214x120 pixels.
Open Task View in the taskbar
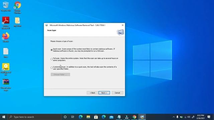click(73, 117)
